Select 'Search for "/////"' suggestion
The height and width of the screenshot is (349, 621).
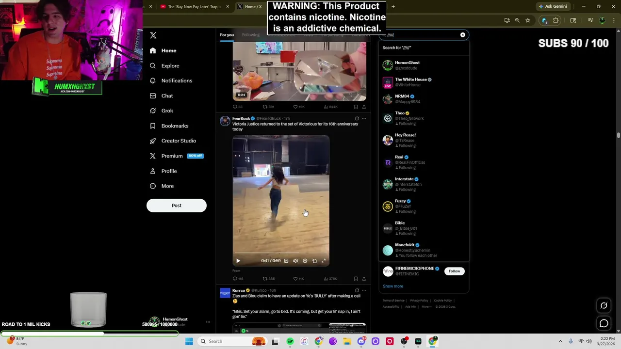pos(424,48)
